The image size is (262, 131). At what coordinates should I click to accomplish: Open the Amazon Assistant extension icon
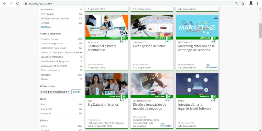click(251, 3)
